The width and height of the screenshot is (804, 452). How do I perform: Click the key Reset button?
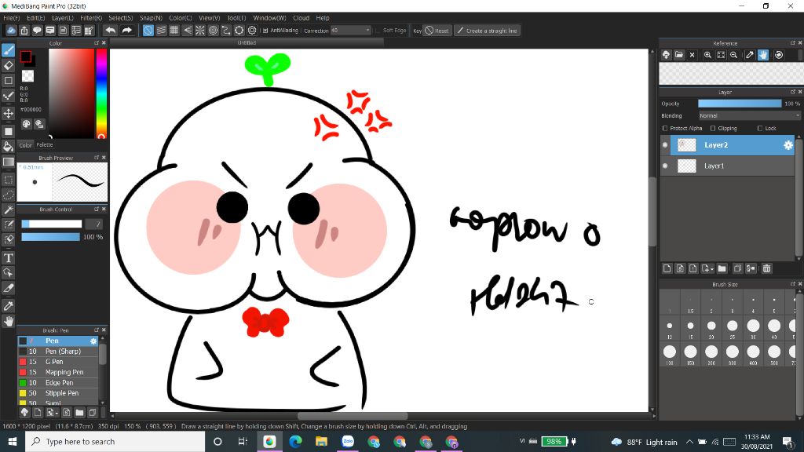(437, 31)
